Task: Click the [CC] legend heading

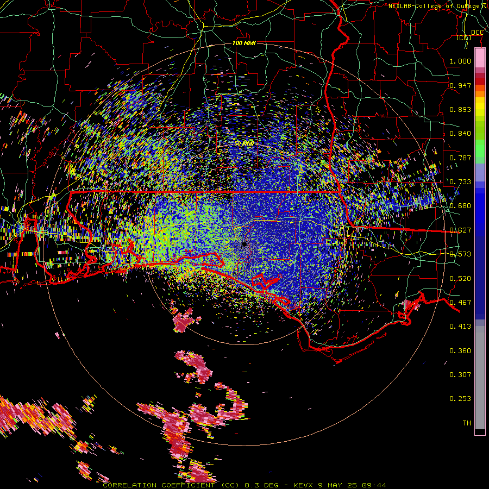Action: [464, 37]
